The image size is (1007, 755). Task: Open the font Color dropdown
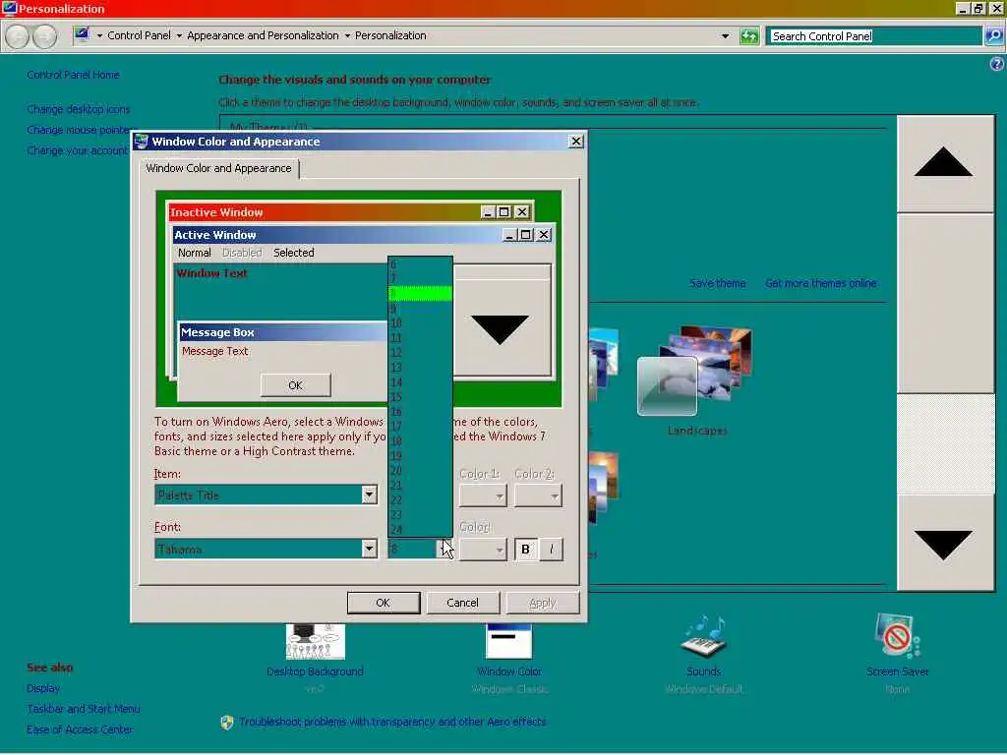[483, 550]
